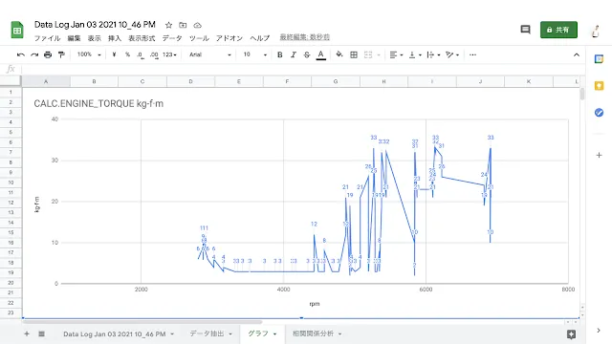Image resolution: width=612 pixels, height=344 pixels.
Task: Open the Explore button
Action: 572,334
